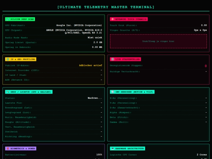Click the 'Y-As (Versnelling):' label
This screenshot has width=212, height=159.
pyautogui.click(x=123, y=103)
